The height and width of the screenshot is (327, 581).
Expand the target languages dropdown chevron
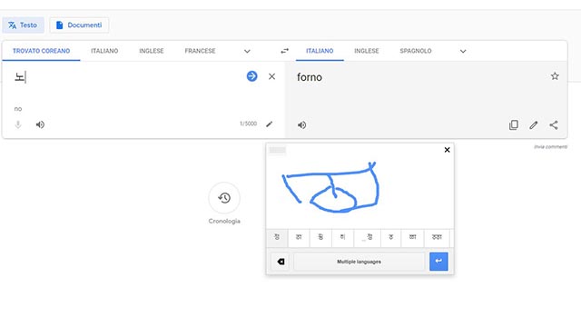point(463,51)
